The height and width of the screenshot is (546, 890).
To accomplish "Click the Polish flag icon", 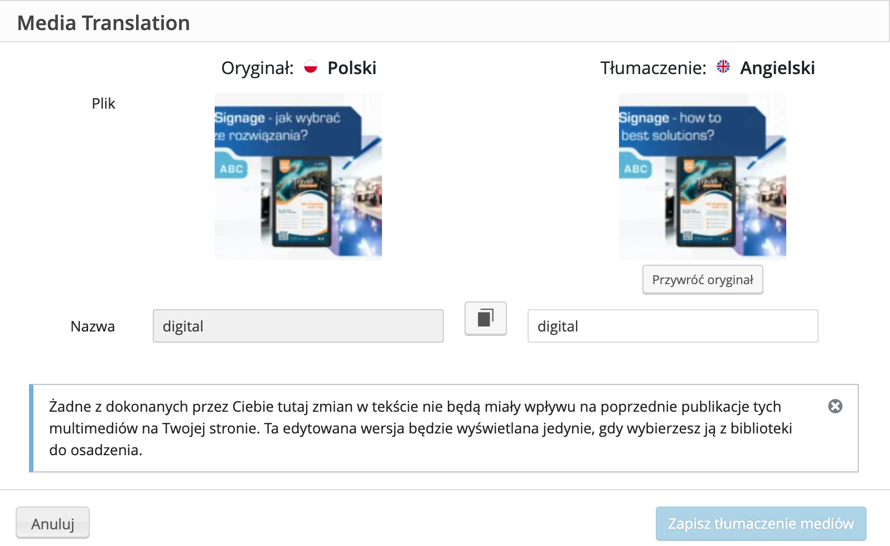I will click(x=311, y=67).
